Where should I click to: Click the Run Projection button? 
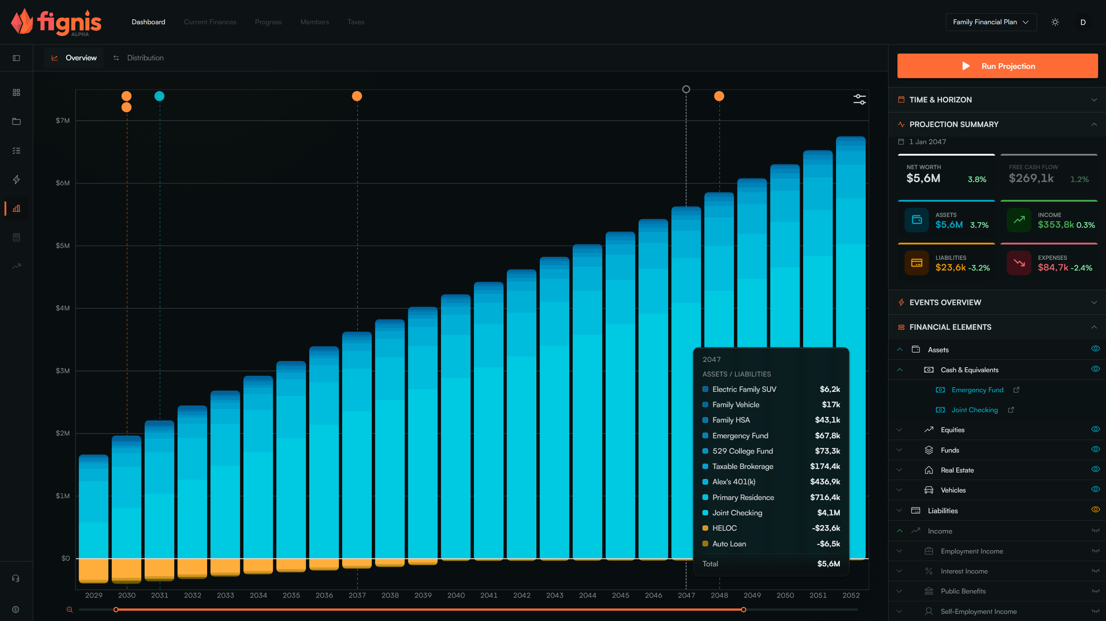pyautogui.click(x=997, y=66)
